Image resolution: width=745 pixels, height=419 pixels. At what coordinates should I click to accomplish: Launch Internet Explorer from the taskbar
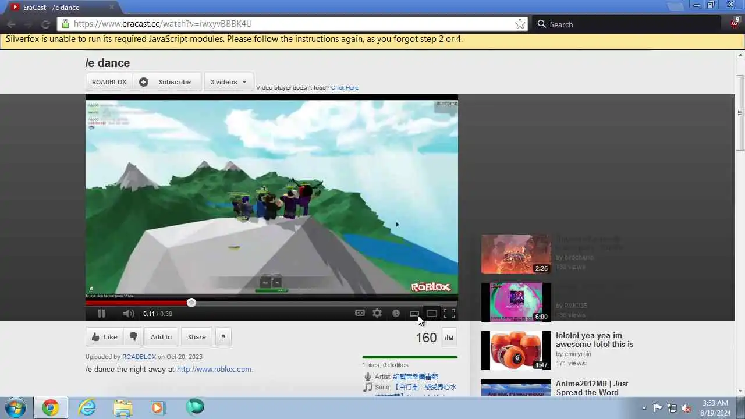[x=87, y=407]
